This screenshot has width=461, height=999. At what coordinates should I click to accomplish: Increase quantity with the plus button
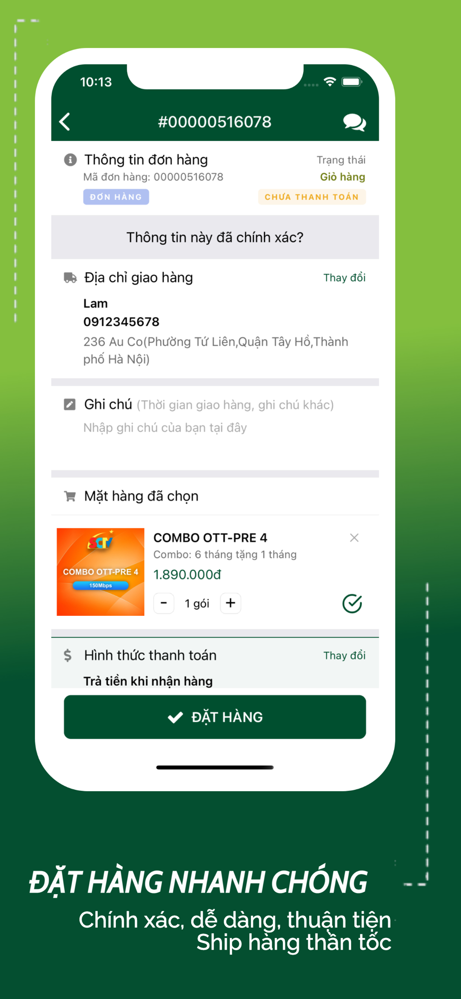click(230, 603)
